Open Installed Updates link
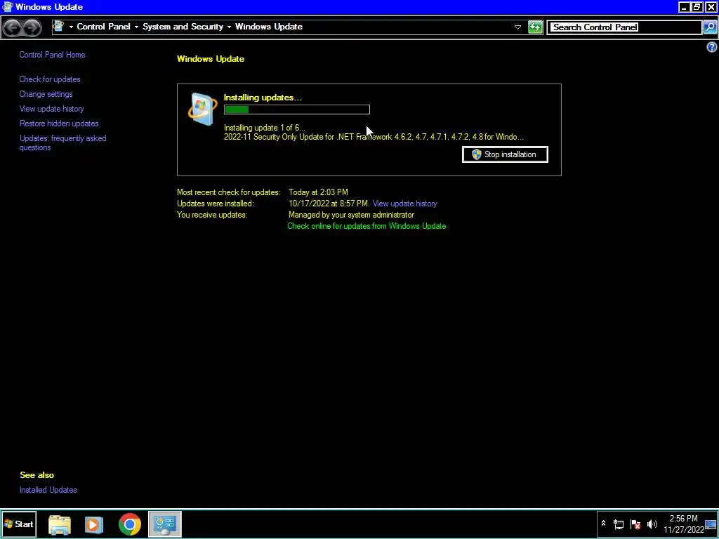The height and width of the screenshot is (539, 719). (48, 490)
